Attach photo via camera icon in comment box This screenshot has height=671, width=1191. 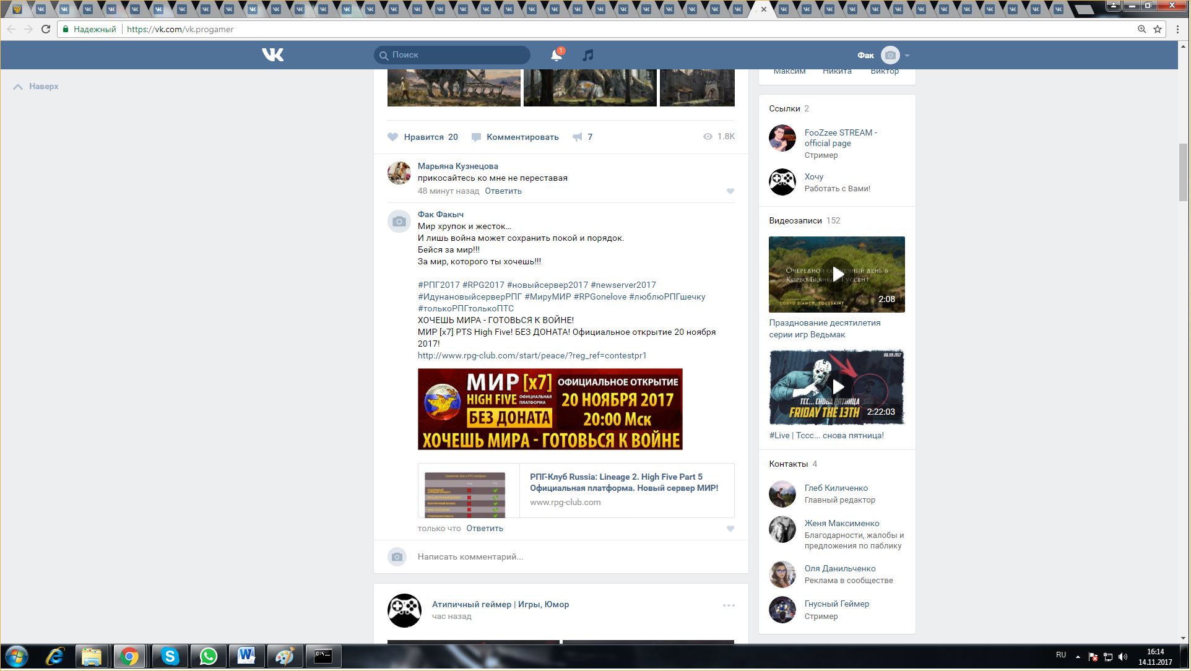pos(397,556)
